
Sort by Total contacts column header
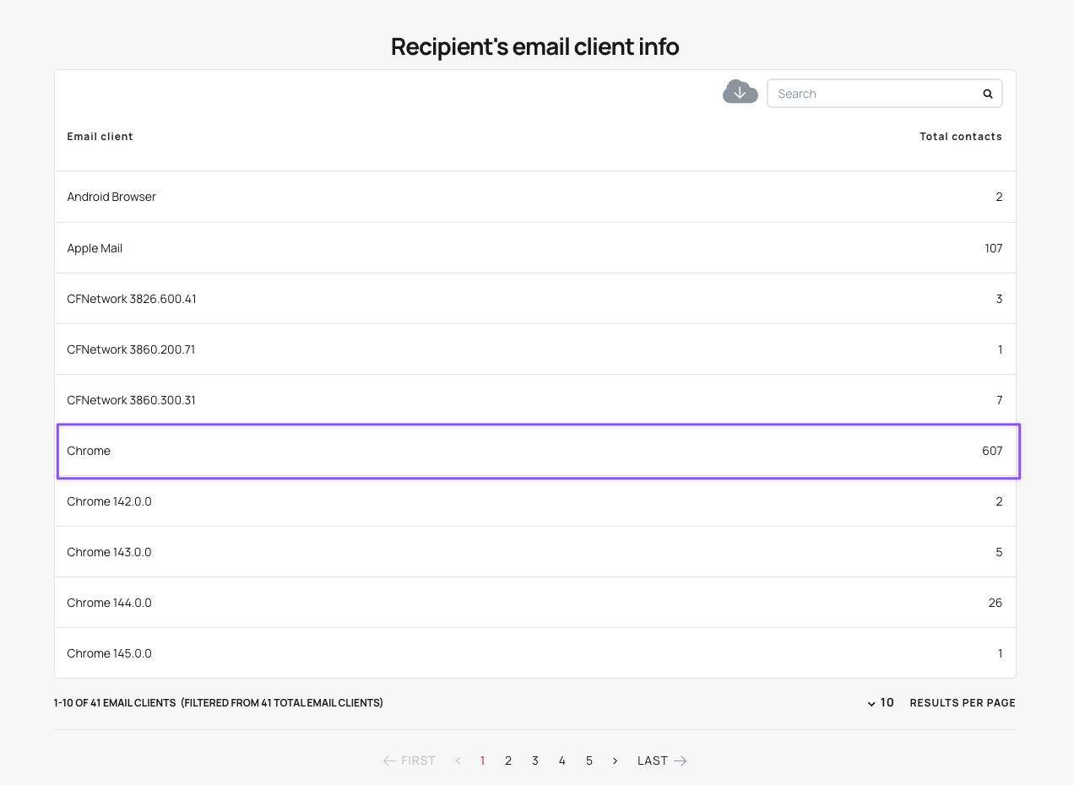(960, 137)
